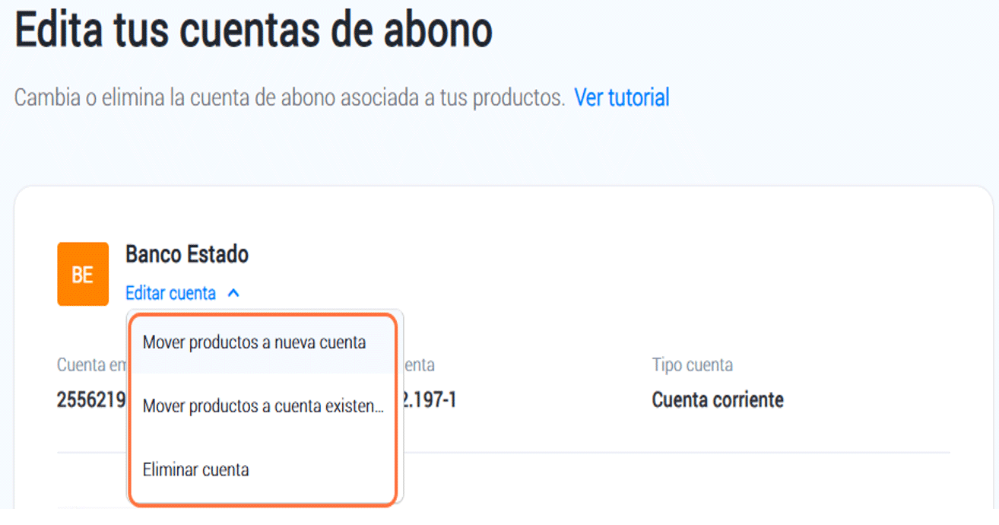Click the Cuenta corriente value
Image resolution: width=999 pixels, height=525 pixels.
point(717,399)
